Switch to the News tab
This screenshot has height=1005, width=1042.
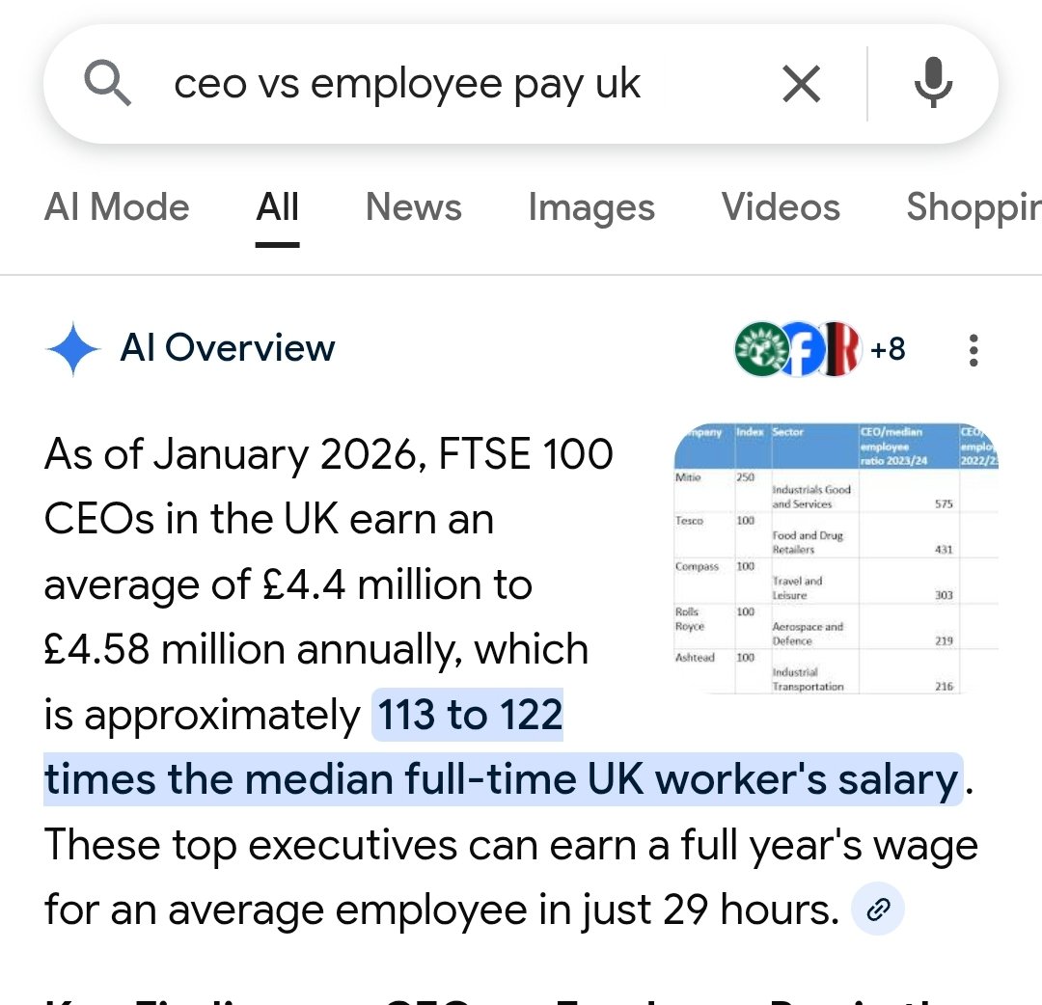(x=413, y=207)
